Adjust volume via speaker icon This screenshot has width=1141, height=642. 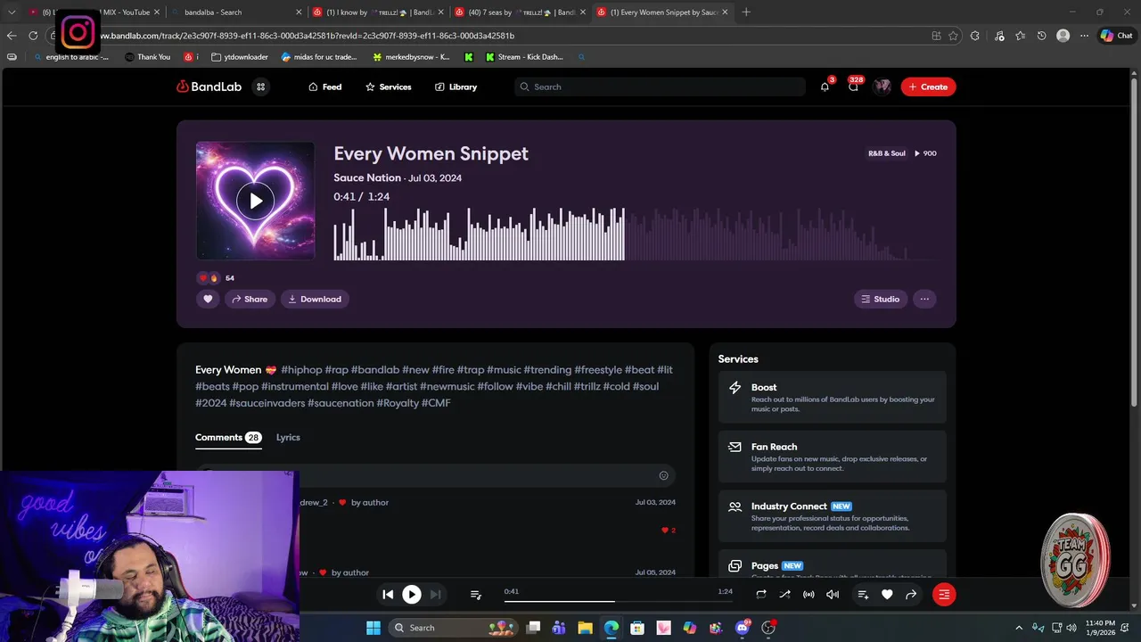pos(833,594)
